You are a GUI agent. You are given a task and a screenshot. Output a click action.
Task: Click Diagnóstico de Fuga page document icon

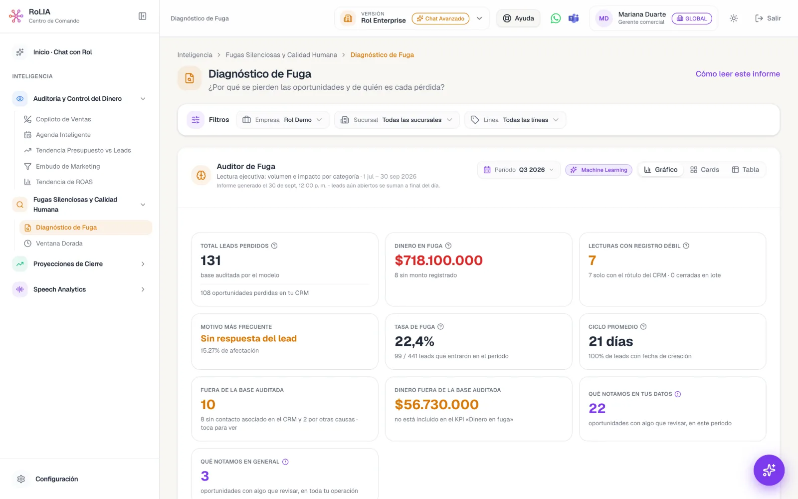click(190, 78)
